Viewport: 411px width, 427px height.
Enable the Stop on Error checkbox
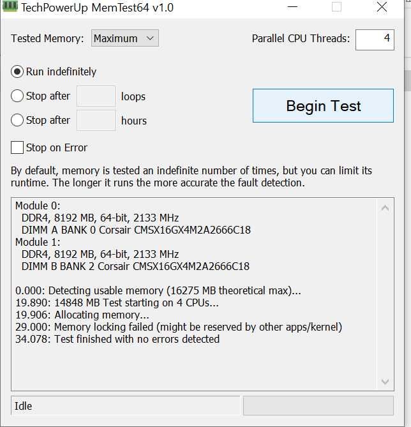tap(17, 147)
